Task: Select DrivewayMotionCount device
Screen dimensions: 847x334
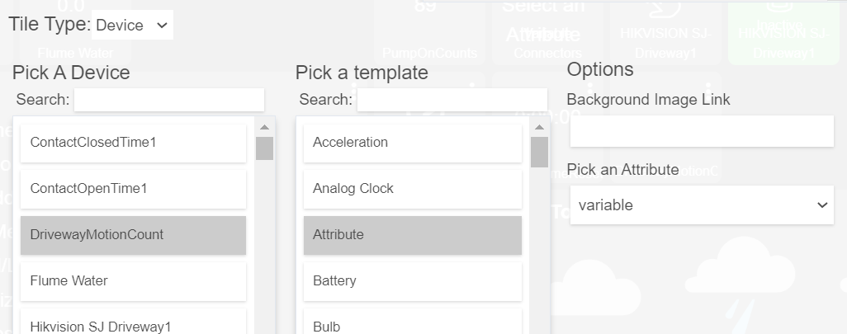Action: 134,235
